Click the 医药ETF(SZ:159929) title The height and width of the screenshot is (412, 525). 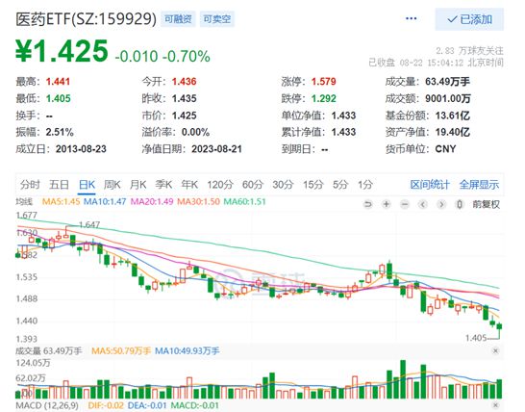86,19
